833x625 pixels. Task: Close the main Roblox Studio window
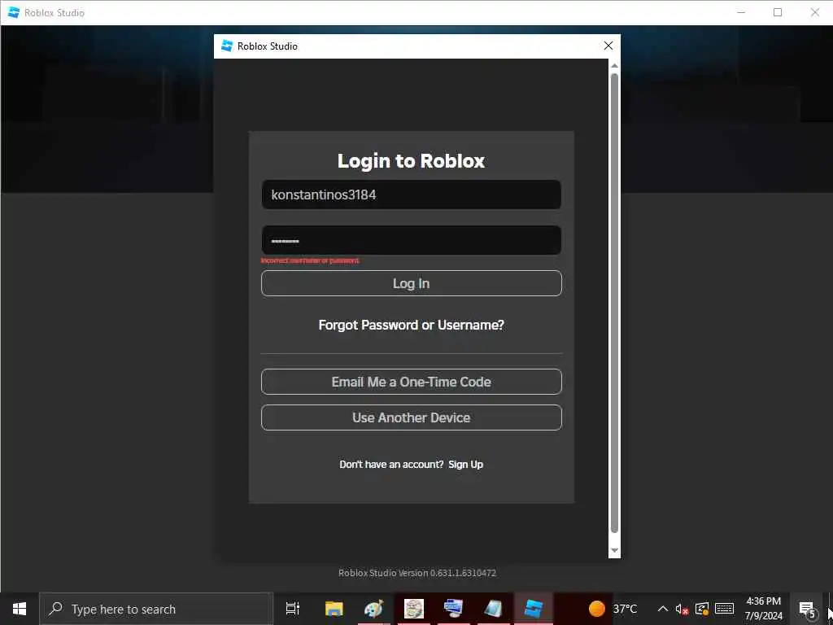coord(814,12)
